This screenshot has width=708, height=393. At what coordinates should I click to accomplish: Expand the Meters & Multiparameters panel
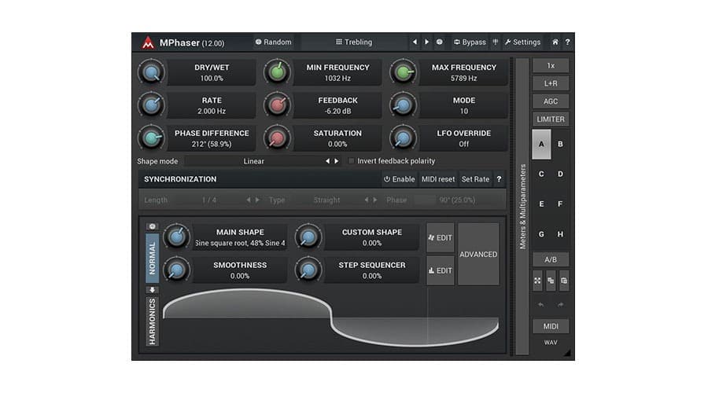(522, 206)
